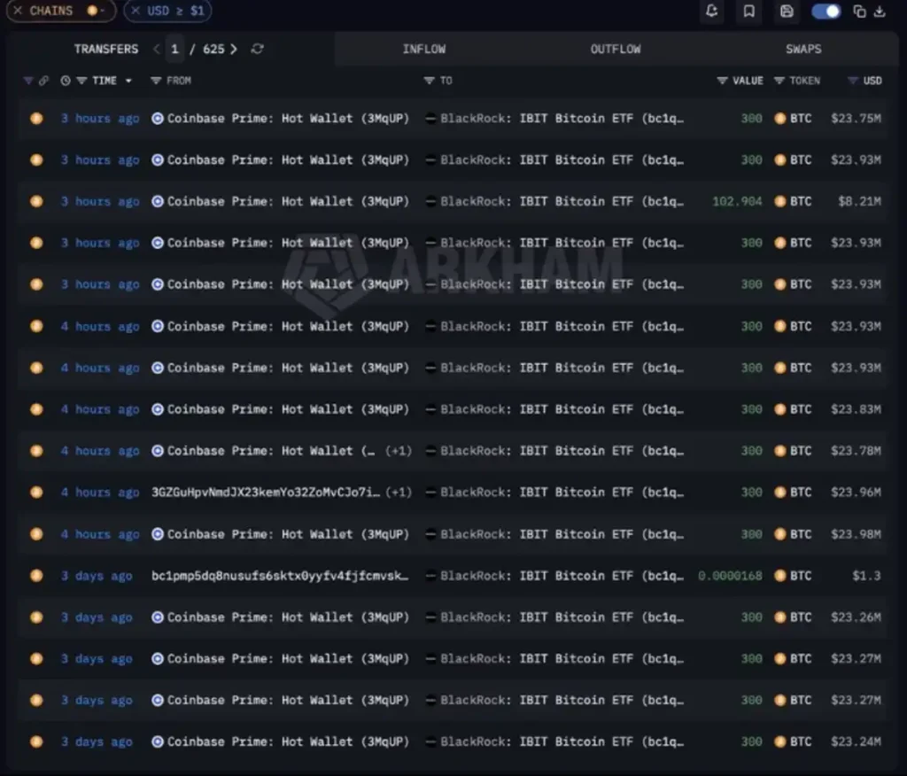This screenshot has width=907, height=776.
Task: Click the $23.26M USD amount
Action: (857, 617)
